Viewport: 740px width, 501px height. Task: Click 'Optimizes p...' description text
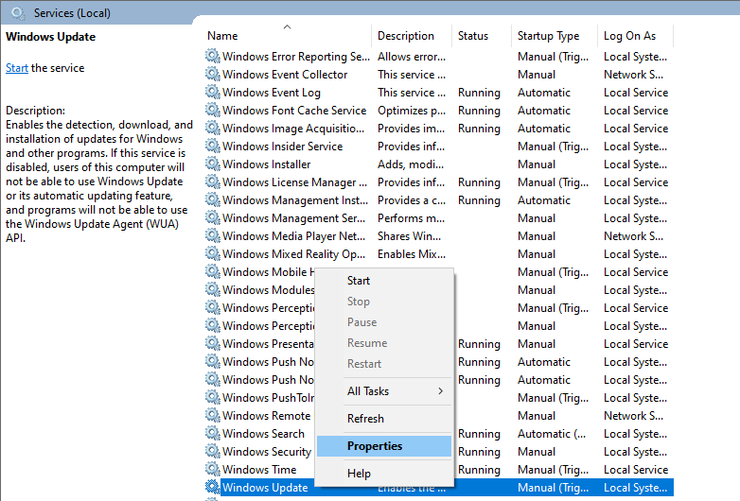coord(411,111)
